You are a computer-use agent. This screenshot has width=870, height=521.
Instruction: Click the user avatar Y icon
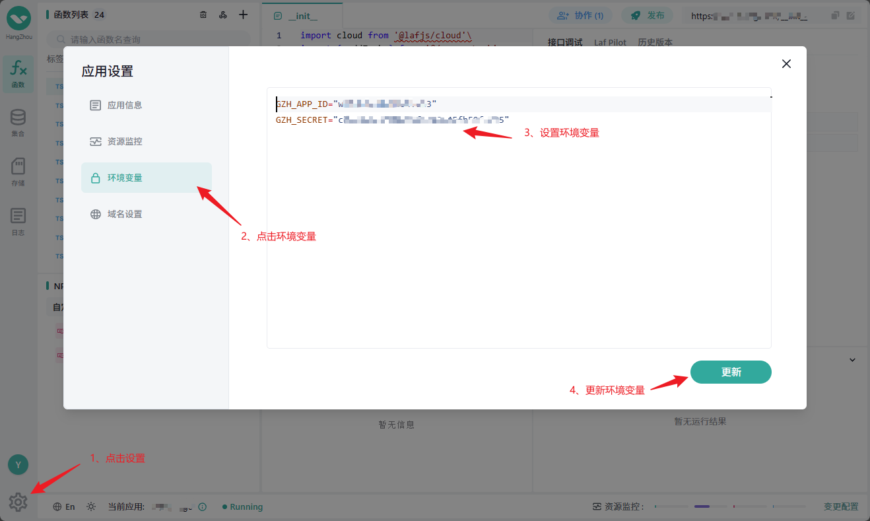coord(18,465)
